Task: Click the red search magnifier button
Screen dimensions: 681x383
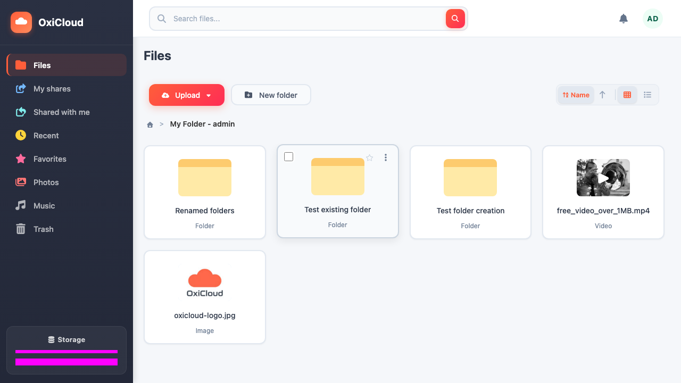Action: point(455,19)
